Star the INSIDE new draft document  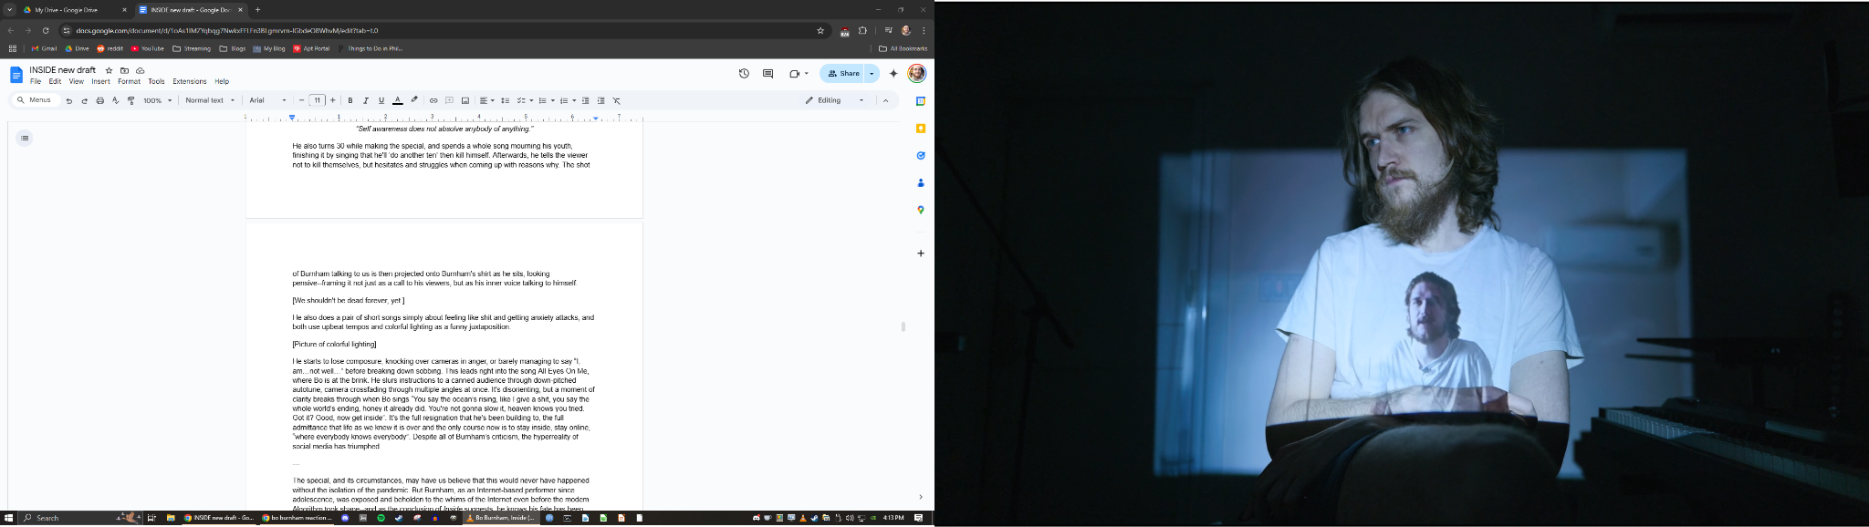109,70
